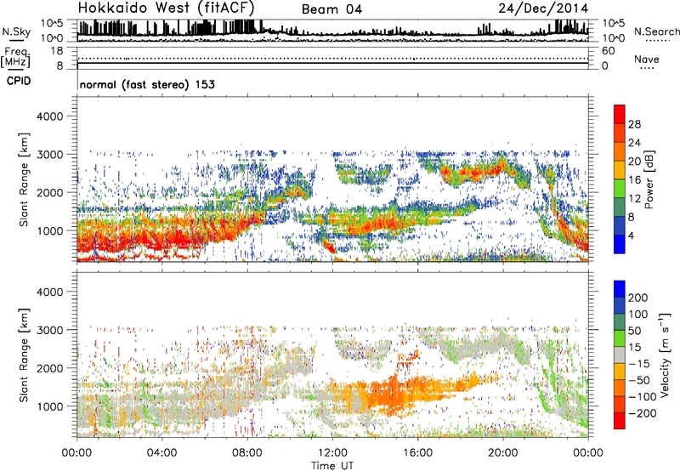Click the "-100" velocity label
This screenshot has height=471, width=680.
point(643,397)
